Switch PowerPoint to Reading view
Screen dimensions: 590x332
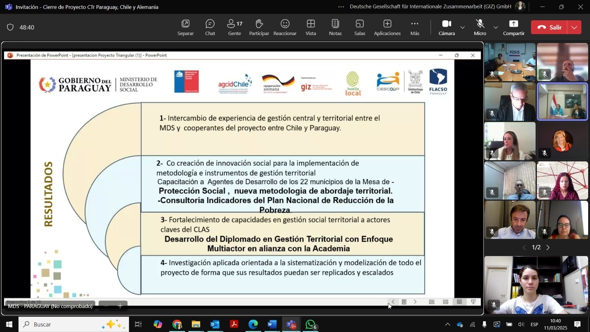(x=459, y=302)
